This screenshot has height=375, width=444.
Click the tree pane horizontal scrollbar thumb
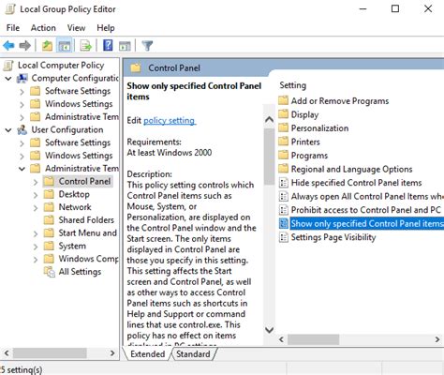50,353
